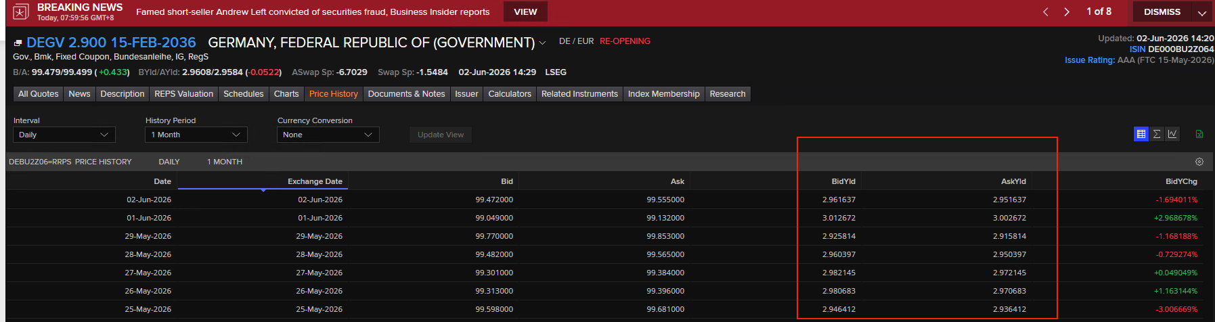Click the ISIN DE000BU2Z064 text
Viewport: 1215px width, 322px height.
point(1172,49)
